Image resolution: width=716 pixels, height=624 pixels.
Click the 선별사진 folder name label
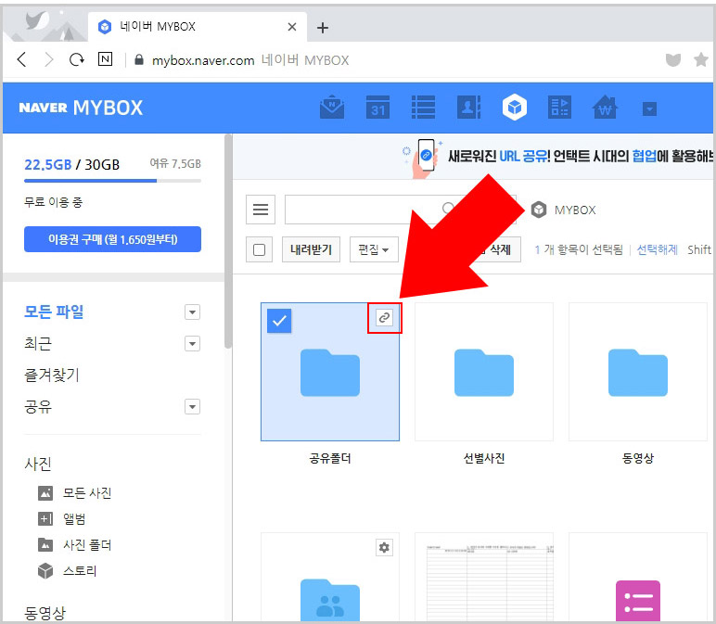point(484,458)
